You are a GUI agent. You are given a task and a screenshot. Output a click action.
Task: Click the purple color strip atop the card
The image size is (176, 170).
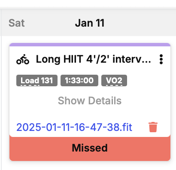pos(90,45)
